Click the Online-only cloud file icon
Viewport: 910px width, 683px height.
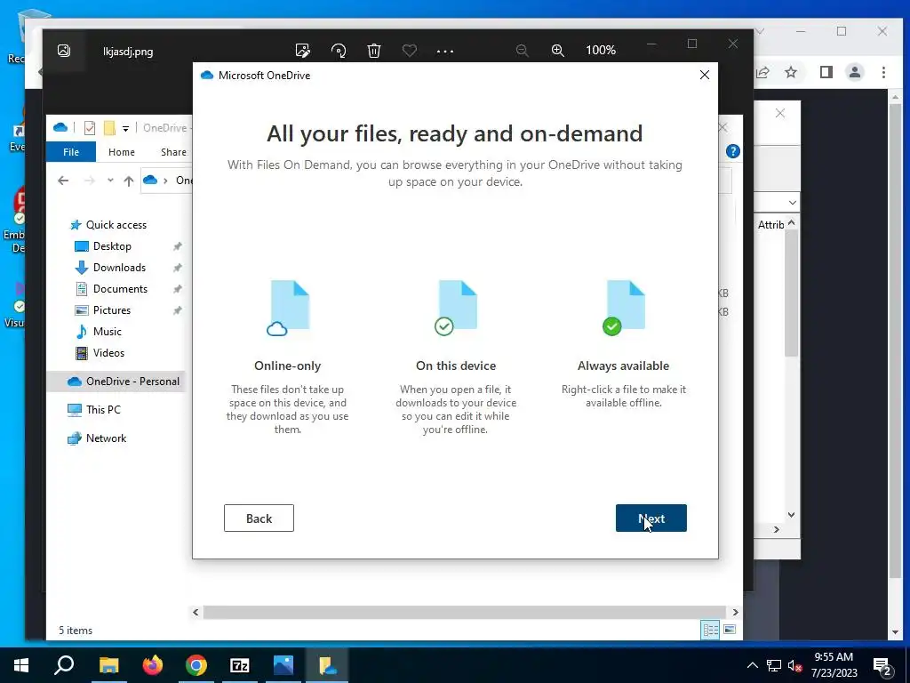(287, 308)
